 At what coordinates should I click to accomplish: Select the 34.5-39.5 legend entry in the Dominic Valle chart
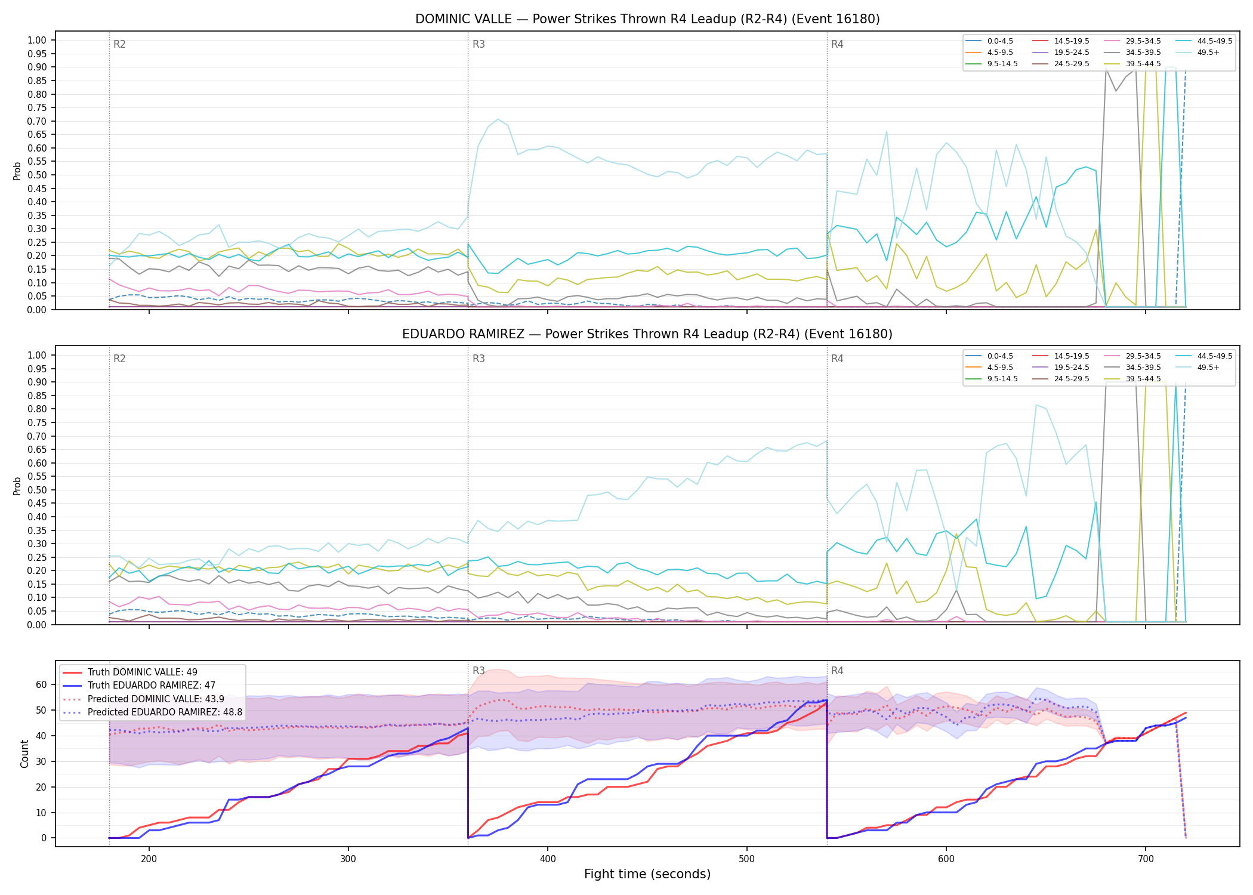point(1132,53)
